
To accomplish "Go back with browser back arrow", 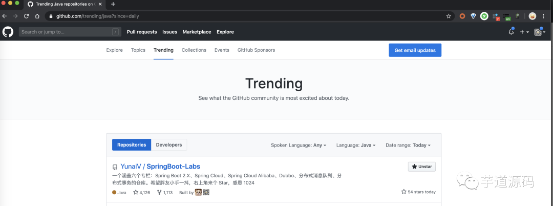I will (x=5, y=16).
